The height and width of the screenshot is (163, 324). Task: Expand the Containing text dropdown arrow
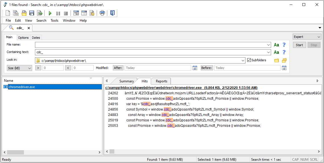coord(269,52)
